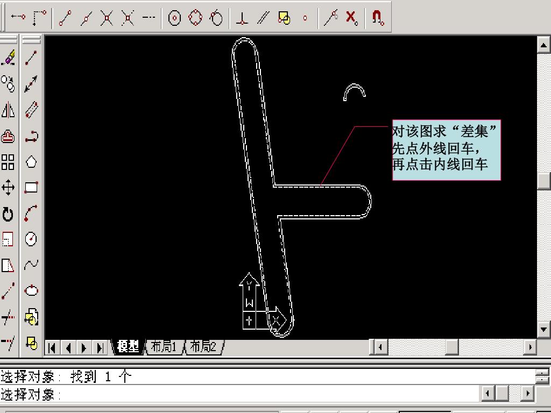Switch to the 布局2 tab
The height and width of the screenshot is (413, 551).
click(204, 347)
